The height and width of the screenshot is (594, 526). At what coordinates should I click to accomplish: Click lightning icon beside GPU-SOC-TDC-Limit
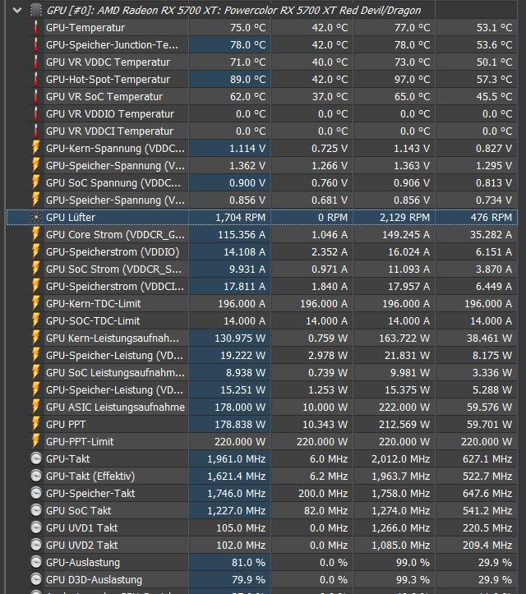35,321
